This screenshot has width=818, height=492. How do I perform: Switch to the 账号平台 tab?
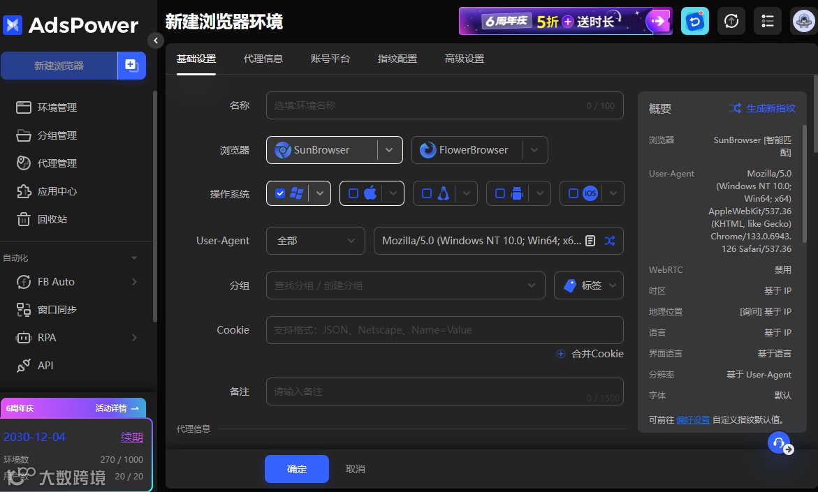[x=330, y=59]
